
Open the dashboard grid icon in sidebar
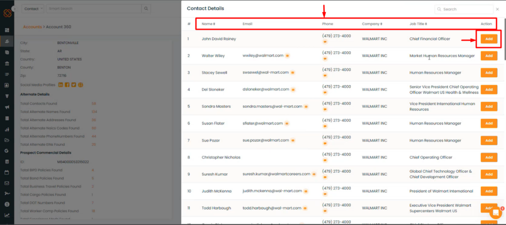(x=7, y=30)
